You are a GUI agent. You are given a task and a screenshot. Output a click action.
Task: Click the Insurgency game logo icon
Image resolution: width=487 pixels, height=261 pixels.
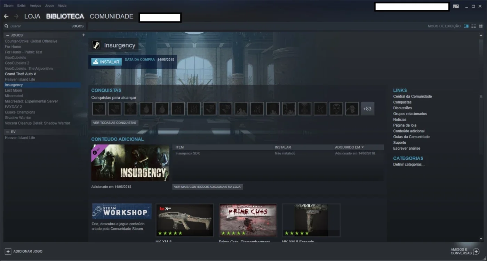96,45
